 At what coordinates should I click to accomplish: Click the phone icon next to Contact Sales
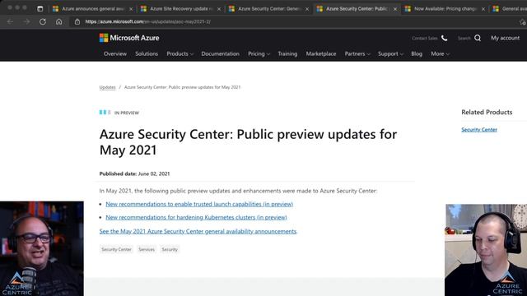point(445,38)
